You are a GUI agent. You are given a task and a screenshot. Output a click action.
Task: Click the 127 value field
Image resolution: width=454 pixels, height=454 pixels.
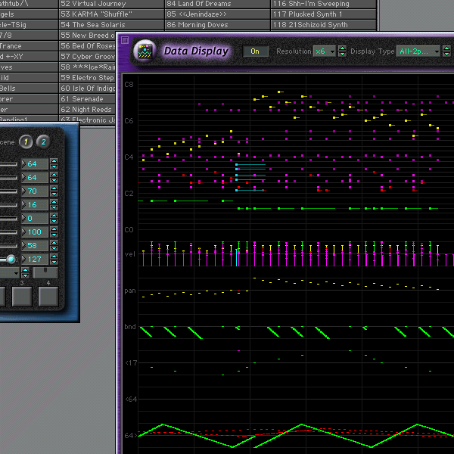point(35,259)
